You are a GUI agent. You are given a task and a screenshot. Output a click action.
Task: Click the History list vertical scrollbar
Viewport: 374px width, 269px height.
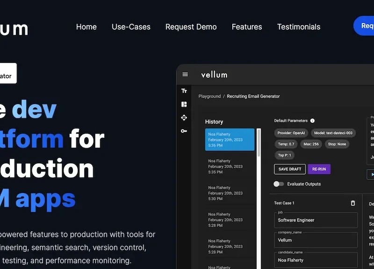pyautogui.click(x=259, y=196)
